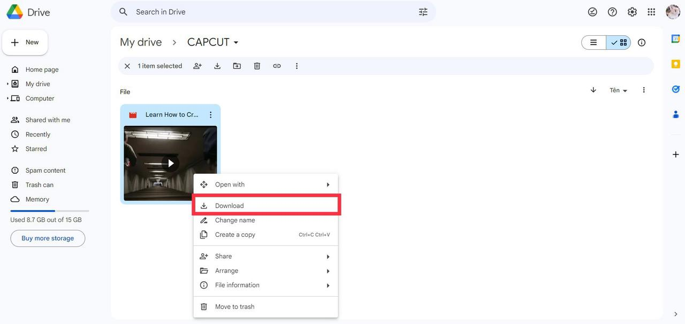Click the share person-add toolbar icon
This screenshot has height=324, width=685.
[x=197, y=66]
